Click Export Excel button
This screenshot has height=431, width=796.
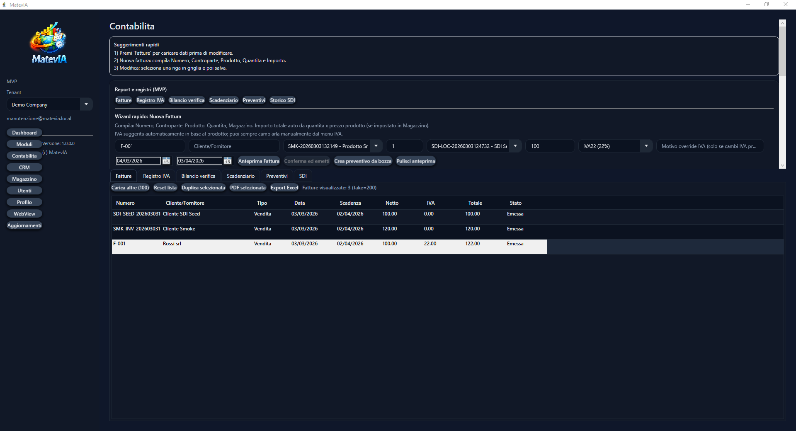pyautogui.click(x=284, y=188)
